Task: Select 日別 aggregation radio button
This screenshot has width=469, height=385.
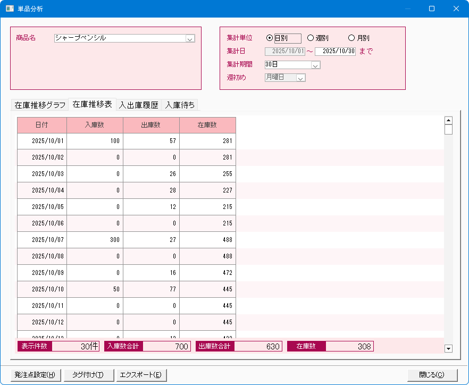Action: pyautogui.click(x=270, y=38)
